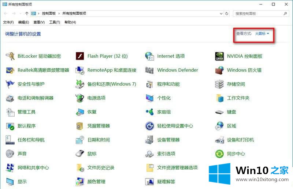Click the Windows 防火墙 icon
Screen dimensions: 293x189
[x=219, y=70]
